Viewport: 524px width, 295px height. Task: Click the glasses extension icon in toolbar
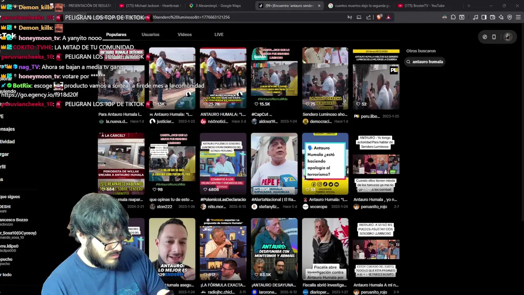point(445,17)
